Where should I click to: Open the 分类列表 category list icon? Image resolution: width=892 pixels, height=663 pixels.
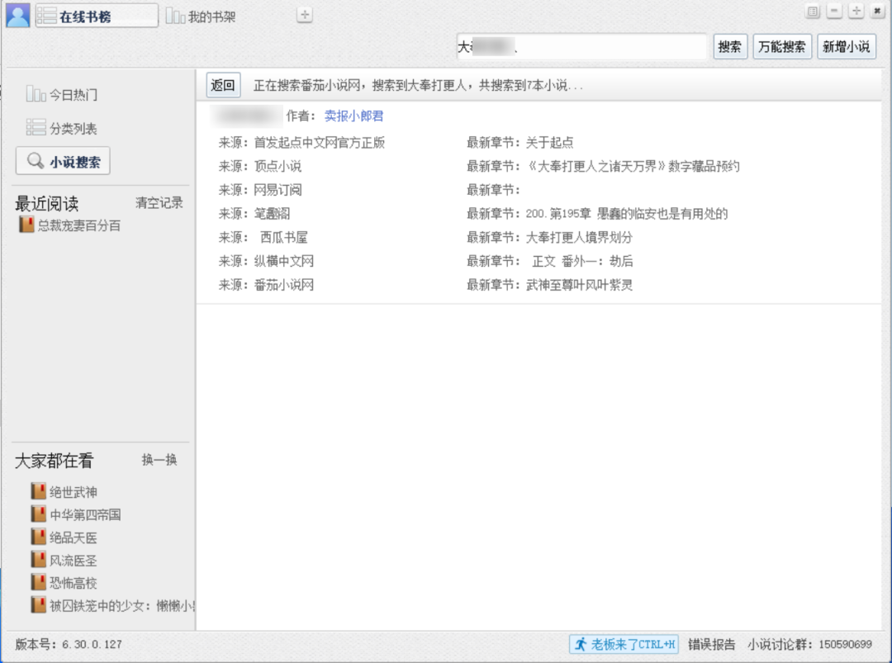(36, 128)
